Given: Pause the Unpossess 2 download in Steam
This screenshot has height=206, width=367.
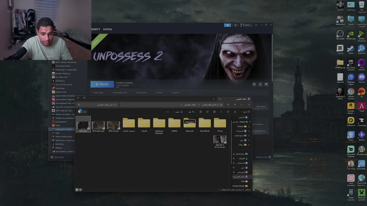Looking at the screenshot, I should point(102,84).
